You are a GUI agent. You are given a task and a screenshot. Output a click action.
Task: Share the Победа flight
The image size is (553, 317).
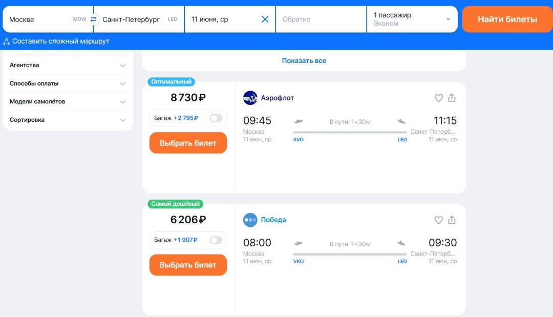pyautogui.click(x=452, y=220)
